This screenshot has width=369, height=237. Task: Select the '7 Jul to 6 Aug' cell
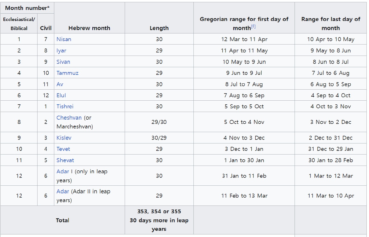pos(331,73)
